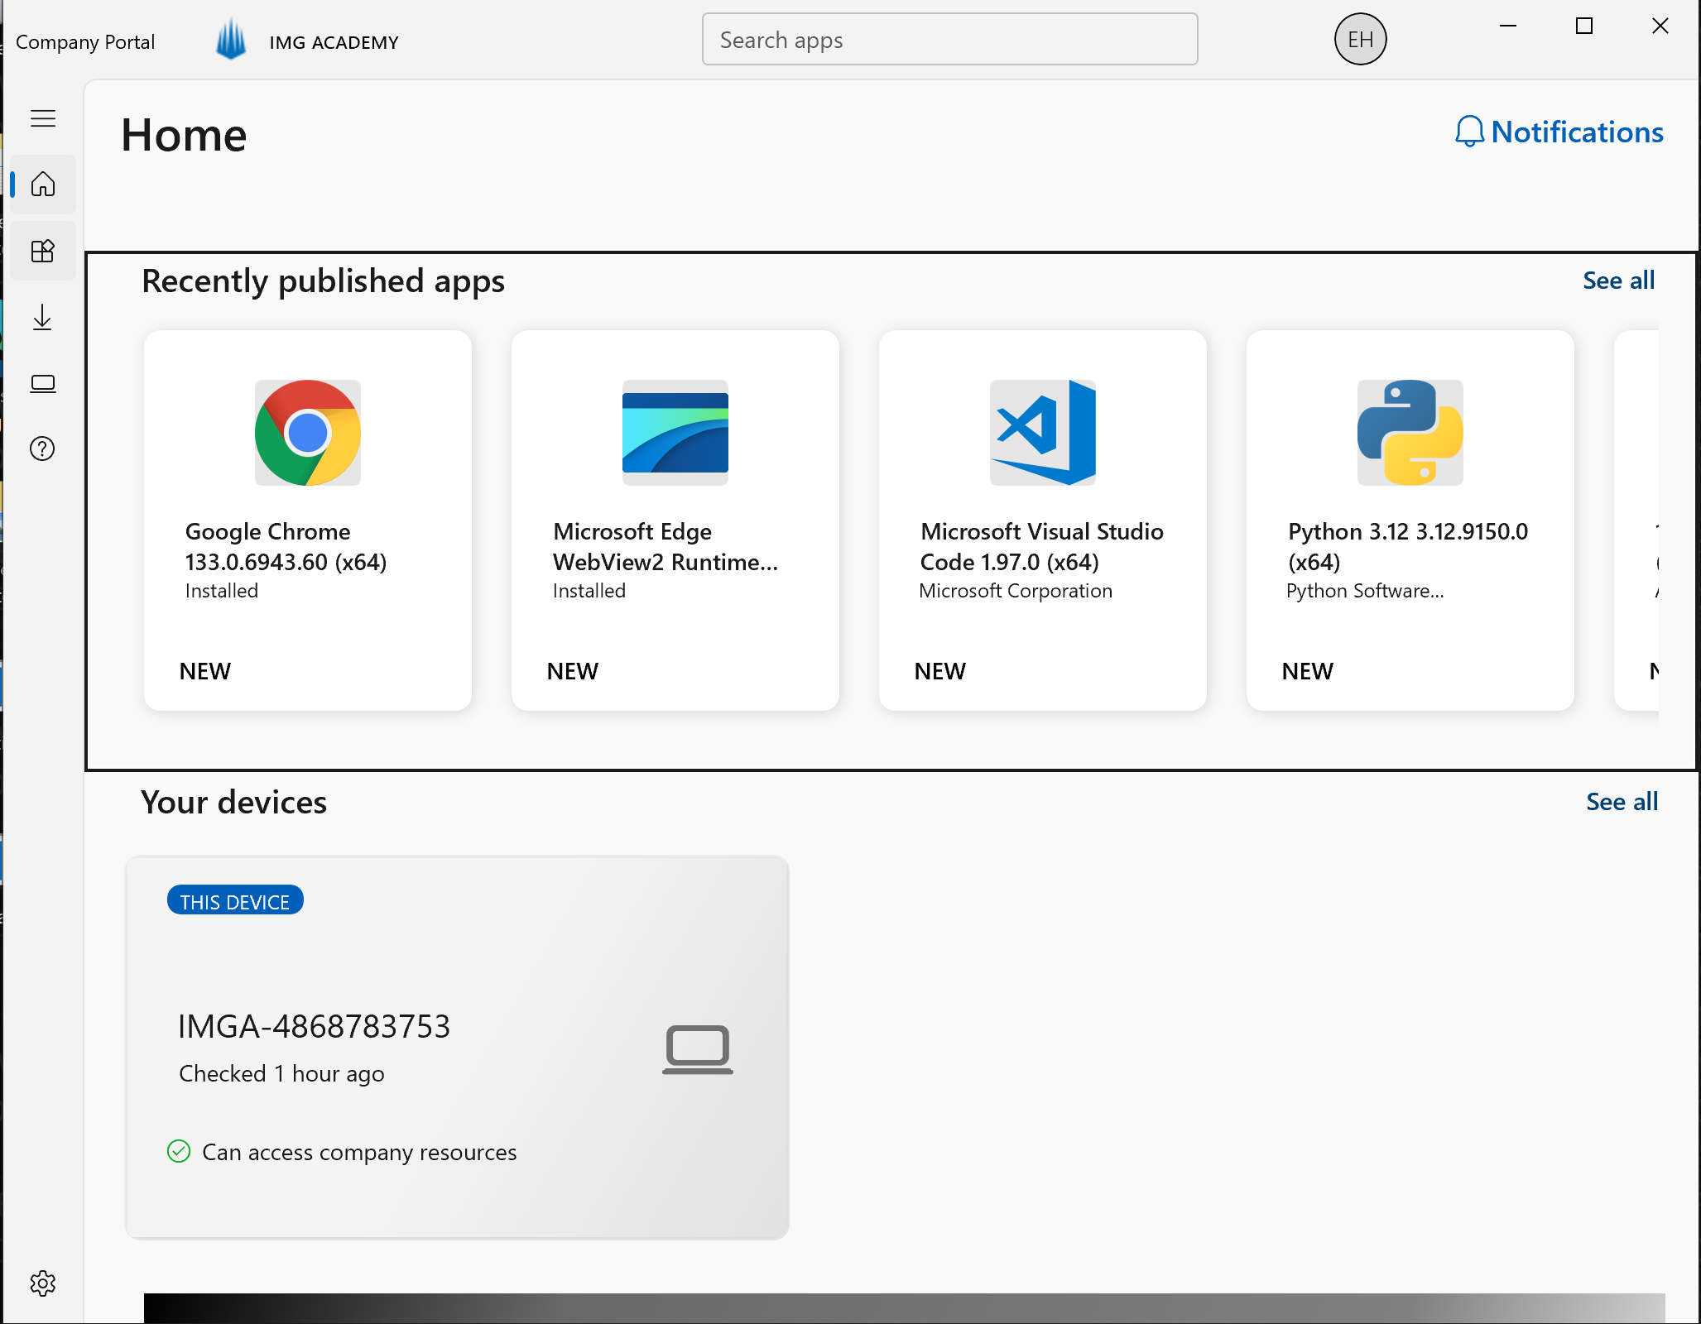
Task: Select Python 3.12 3.12.9150.0 title text
Action: [1408, 546]
